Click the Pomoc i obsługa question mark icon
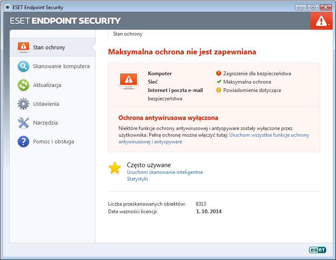 coord(23,142)
